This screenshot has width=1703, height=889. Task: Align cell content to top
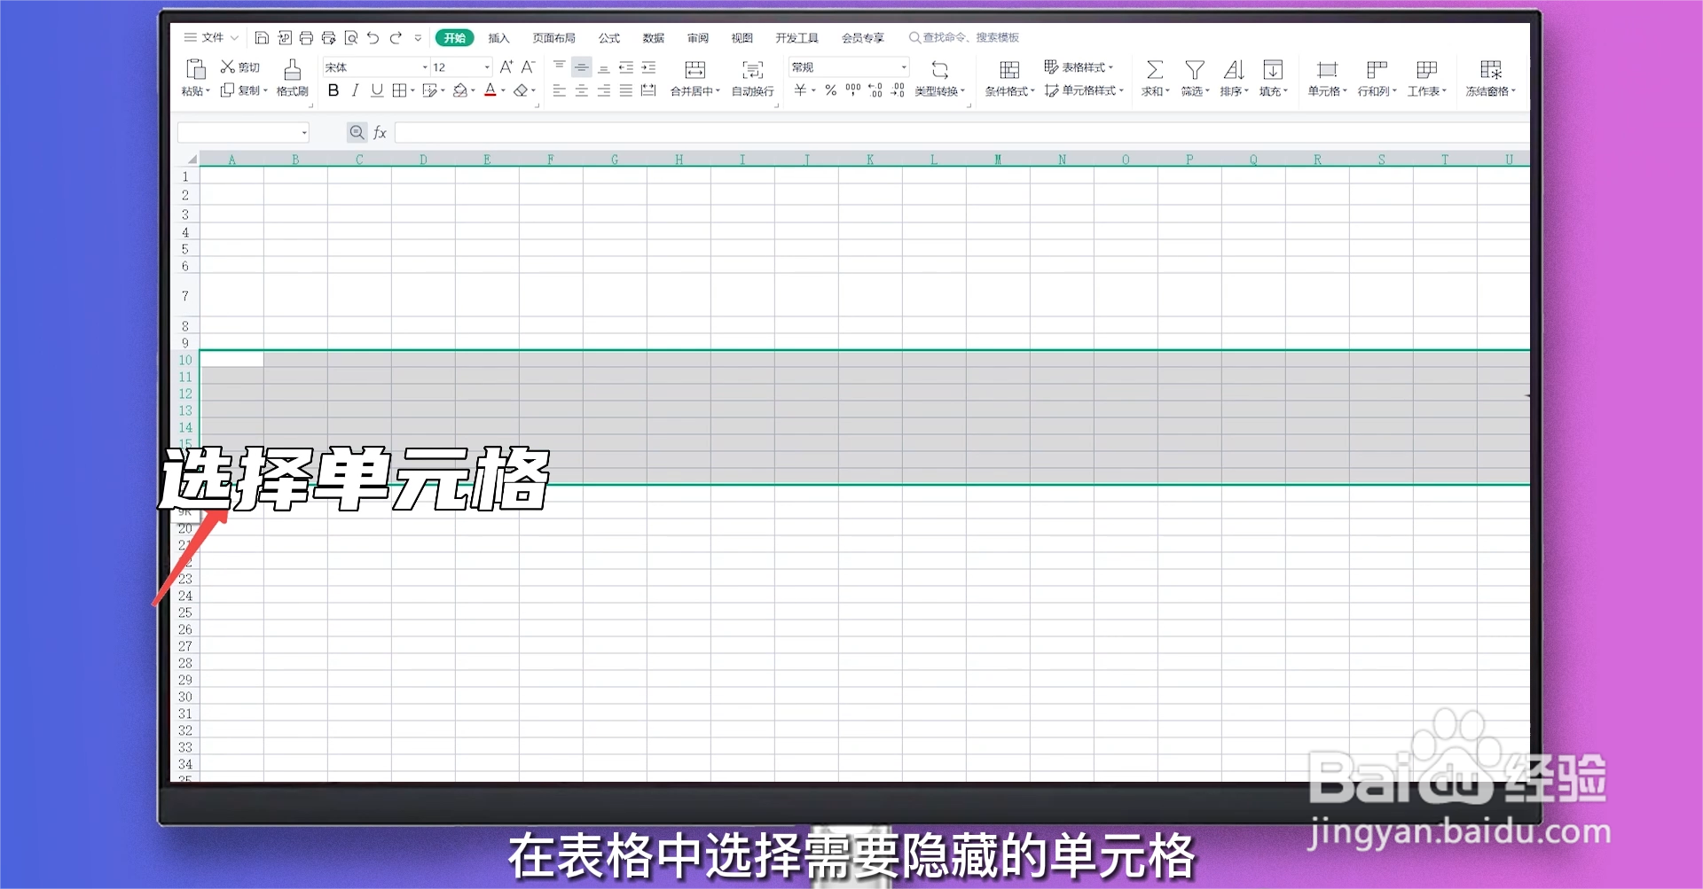point(560,67)
